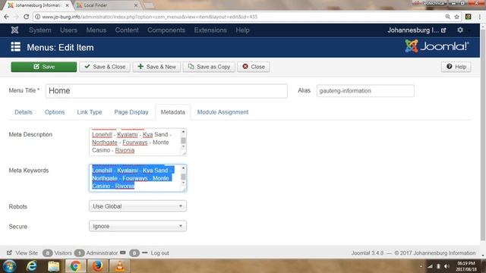
Task: Launch Internet Explorer from the taskbar
Action: [x=32, y=266]
